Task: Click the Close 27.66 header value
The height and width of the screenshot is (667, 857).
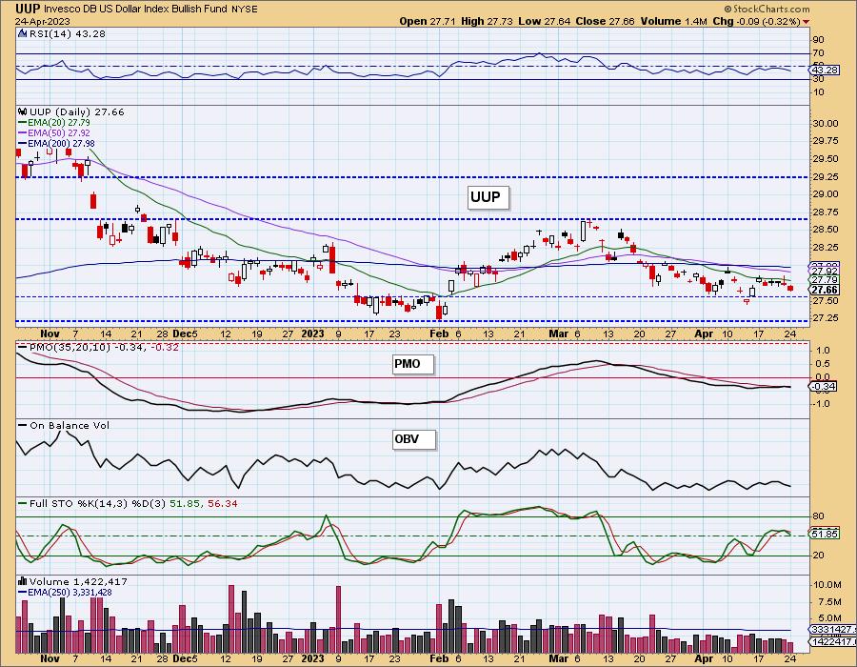Action: 605,21
